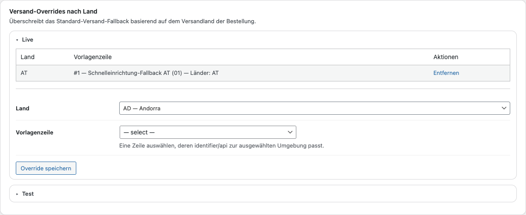Image resolution: width=526 pixels, height=215 pixels.
Task: Click the Land column header
Action: click(28, 57)
